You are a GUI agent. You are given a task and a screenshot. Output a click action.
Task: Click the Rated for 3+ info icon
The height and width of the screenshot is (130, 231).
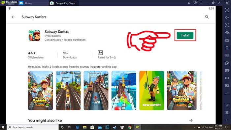pos(115,57)
